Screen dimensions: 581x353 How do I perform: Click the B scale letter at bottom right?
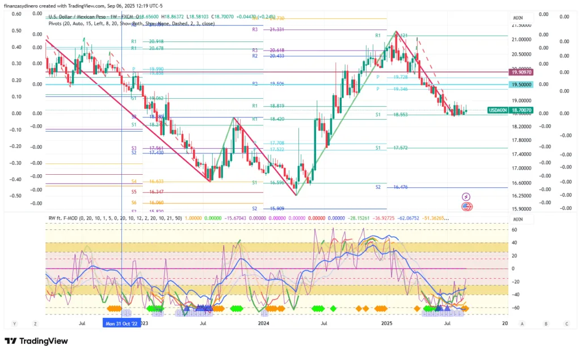546,323
